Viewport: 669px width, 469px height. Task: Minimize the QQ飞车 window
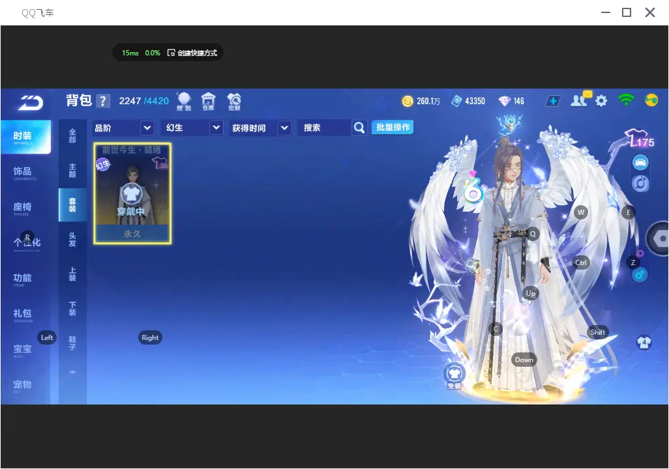point(606,12)
